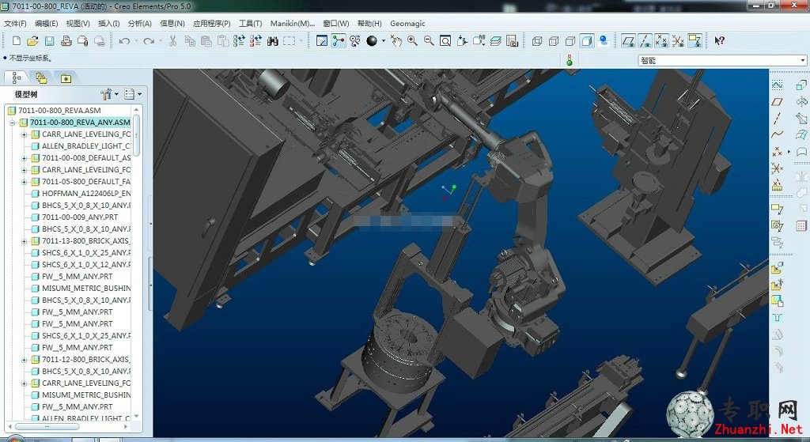
Task: Switch to the Favorites star tab
Action: 66,78
